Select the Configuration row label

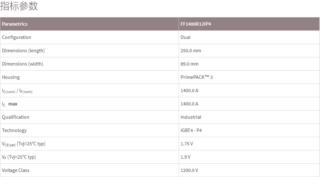pos(16,37)
